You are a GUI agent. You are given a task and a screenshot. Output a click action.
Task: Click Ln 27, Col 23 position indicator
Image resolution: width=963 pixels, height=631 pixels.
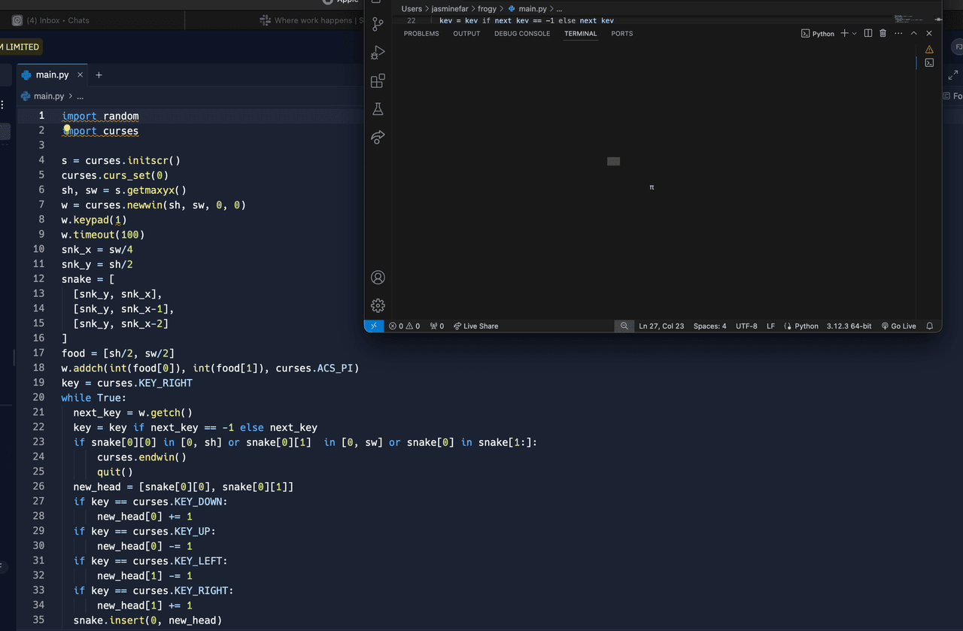tap(661, 326)
